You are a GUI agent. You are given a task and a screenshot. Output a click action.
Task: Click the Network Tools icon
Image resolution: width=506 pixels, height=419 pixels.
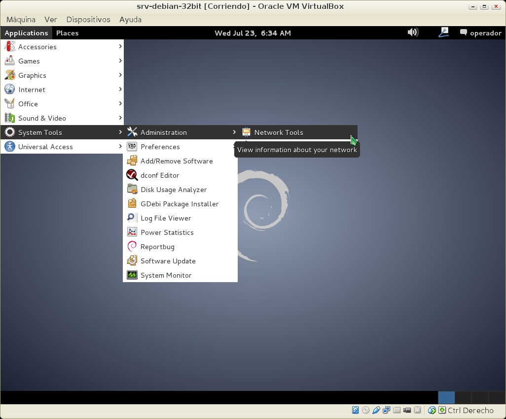pos(246,132)
